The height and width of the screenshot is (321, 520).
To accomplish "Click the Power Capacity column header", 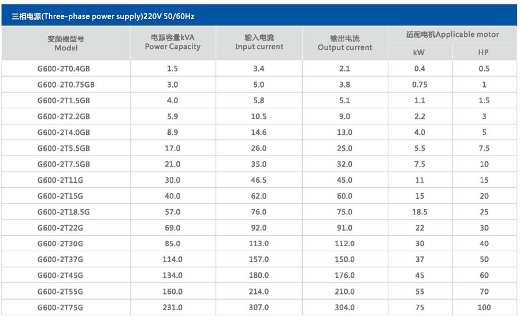I will [x=172, y=42].
